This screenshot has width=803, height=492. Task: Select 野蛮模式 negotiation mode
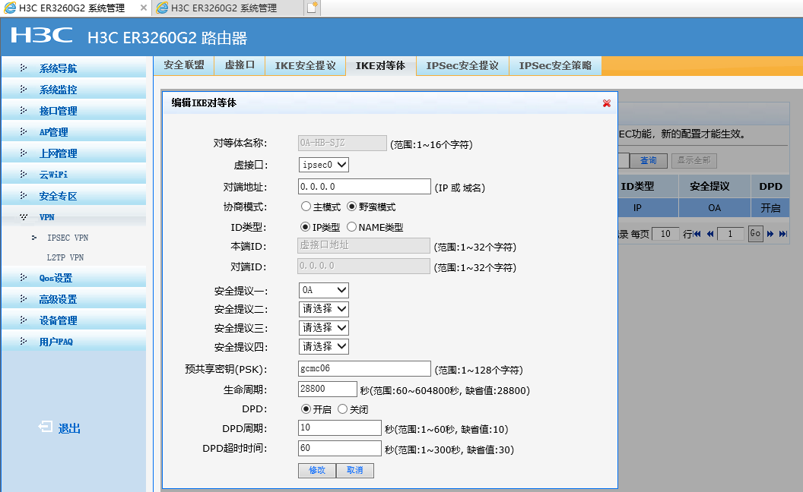coord(352,207)
